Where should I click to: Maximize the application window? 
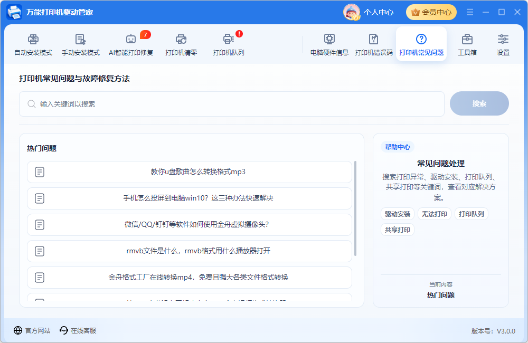(502, 12)
